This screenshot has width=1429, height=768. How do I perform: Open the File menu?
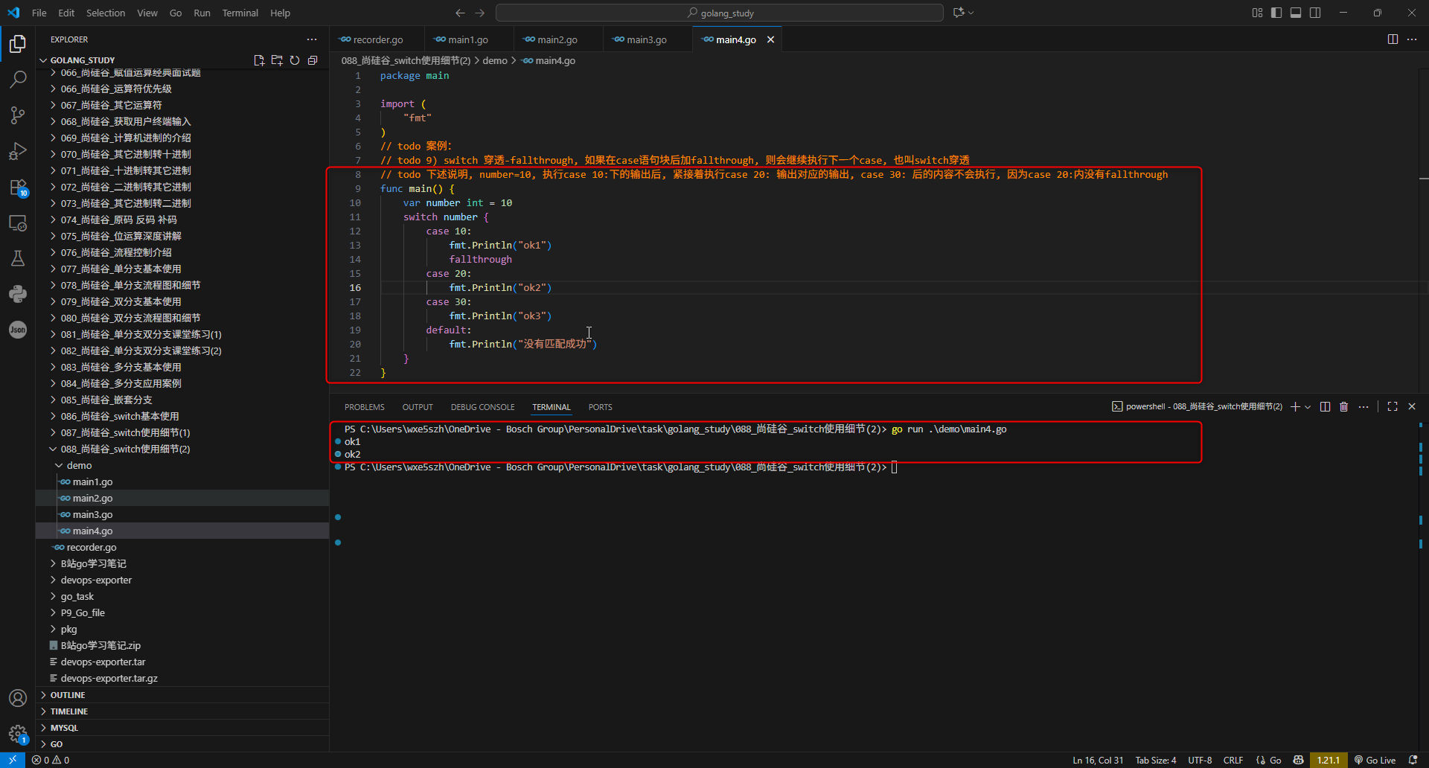tap(39, 13)
